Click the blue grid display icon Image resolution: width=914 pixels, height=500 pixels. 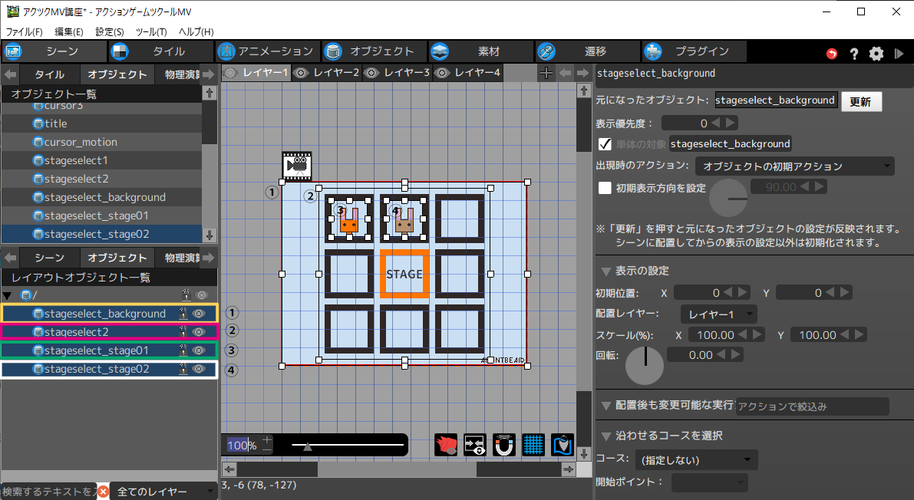tap(533, 445)
